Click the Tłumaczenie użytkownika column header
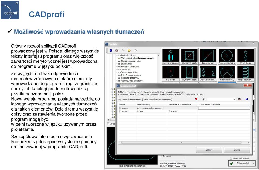Screen dimensions: 259x170 (x=224, y=104)
